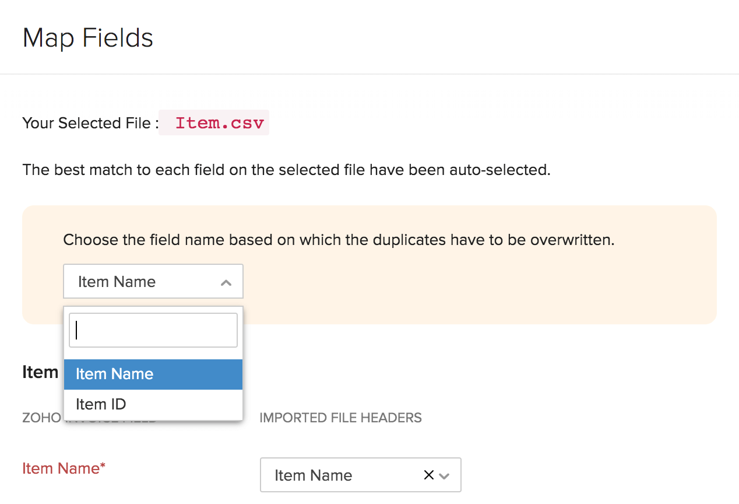Click the duplicates overwrite instruction text

(x=339, y=240)
